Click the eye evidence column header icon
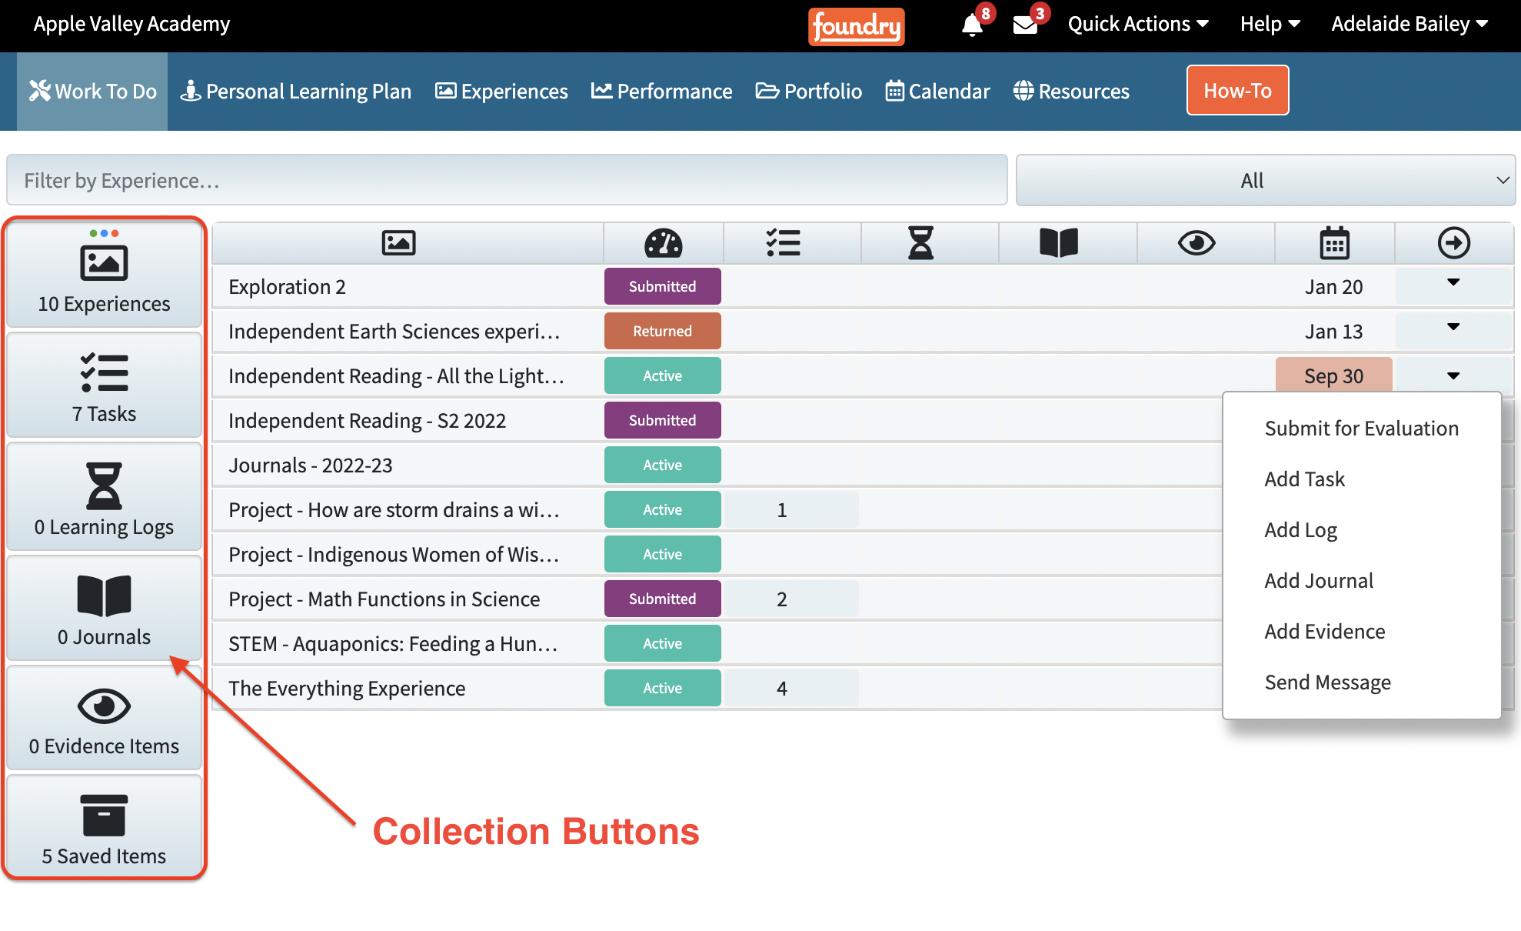 click(1196, 243)
